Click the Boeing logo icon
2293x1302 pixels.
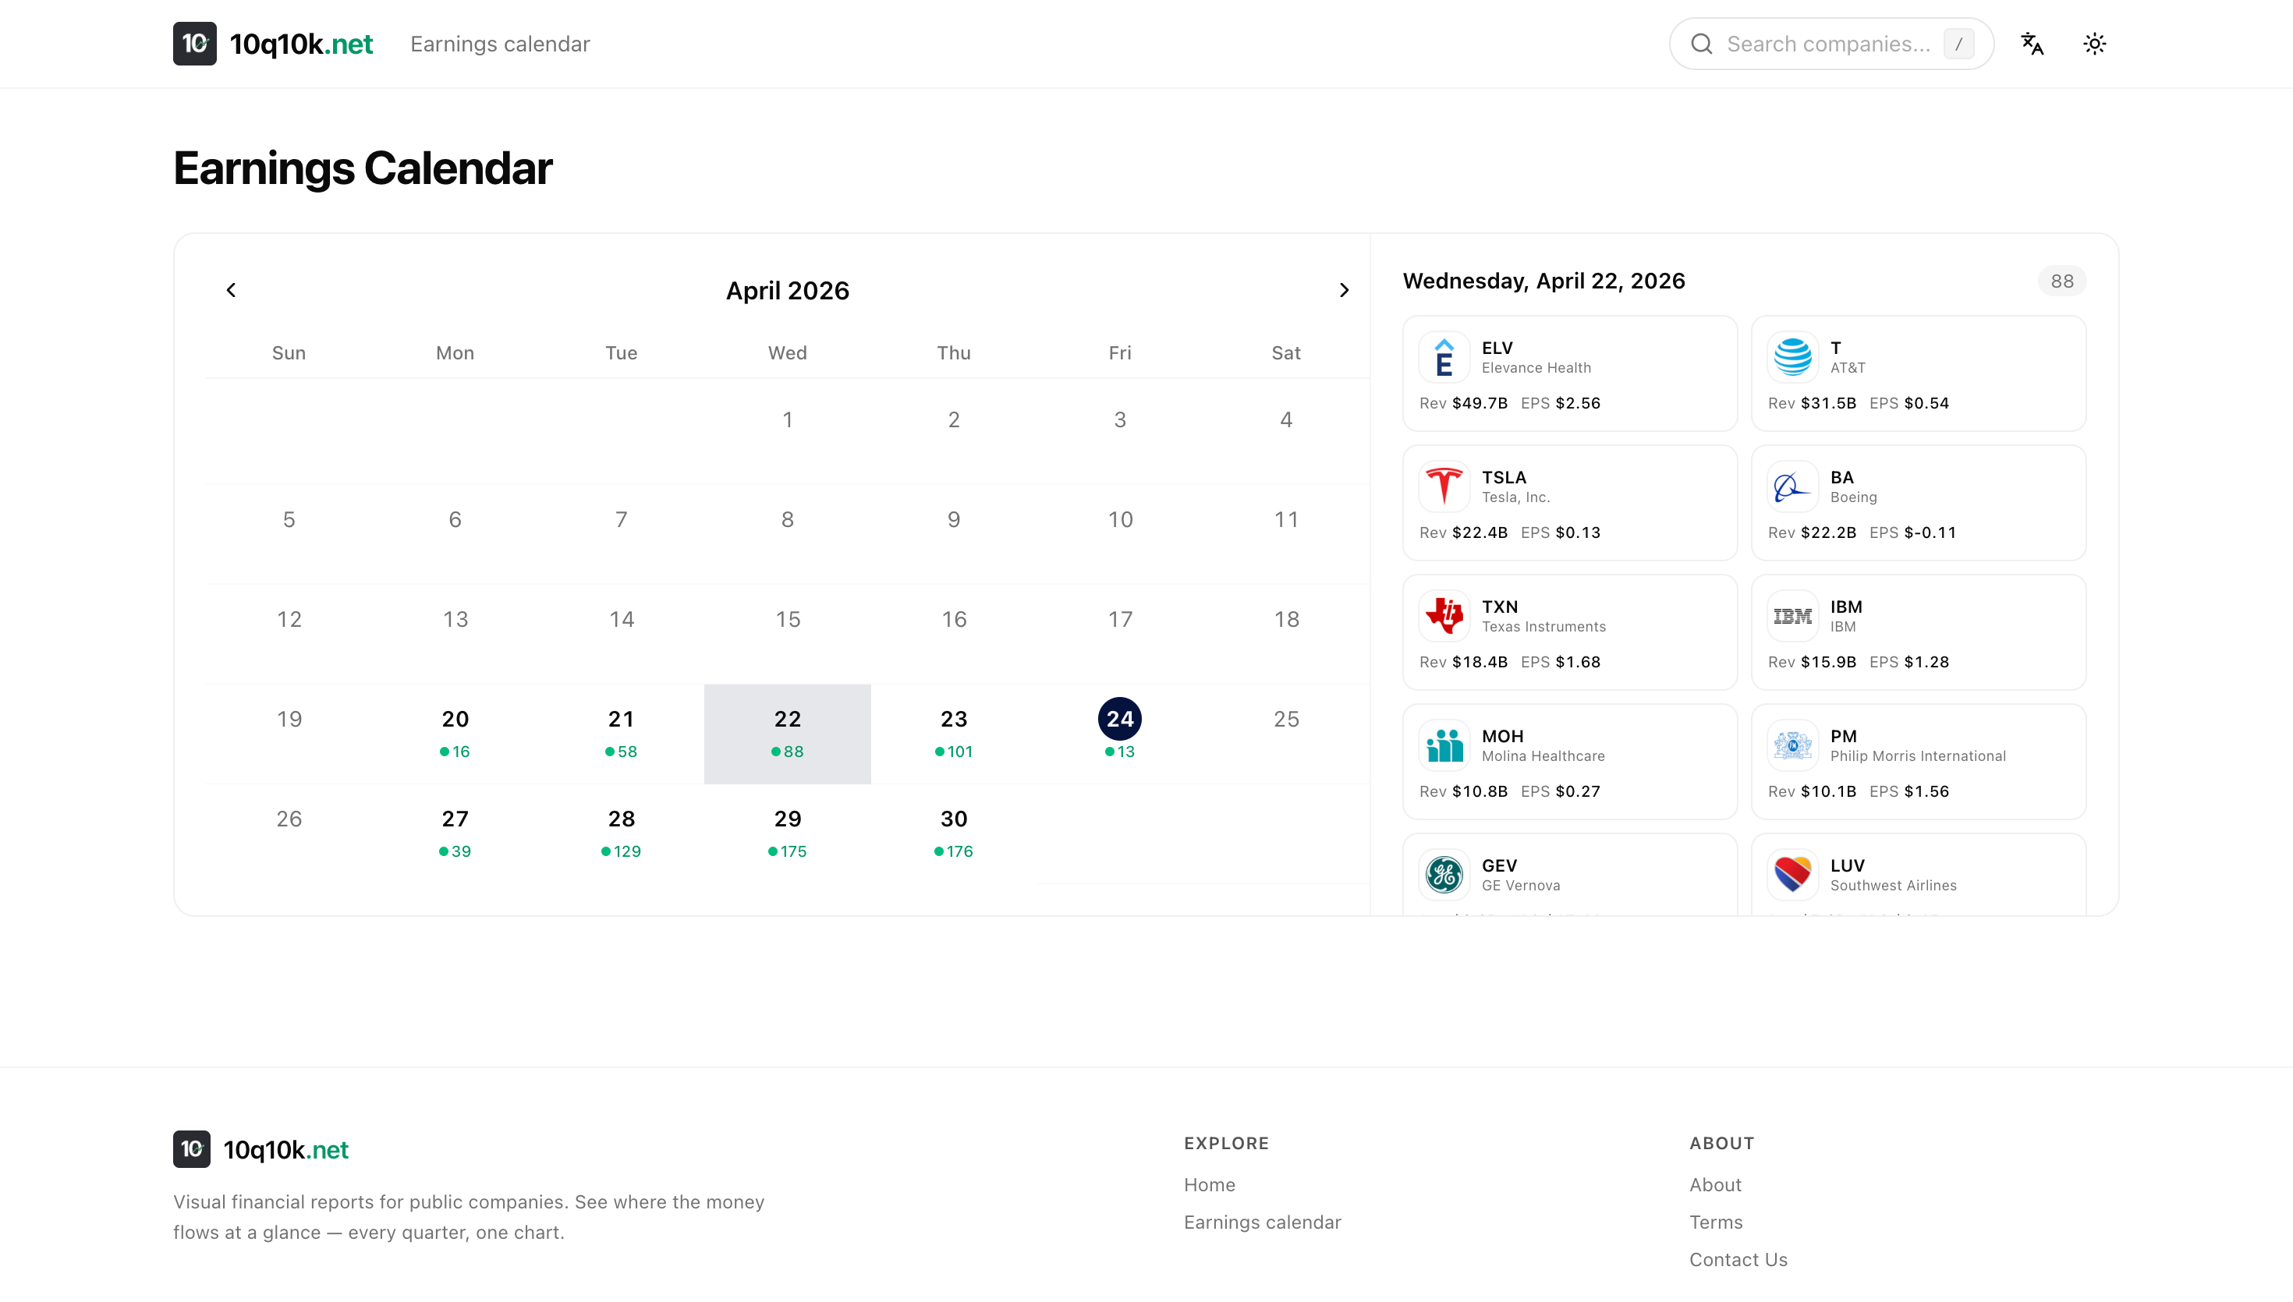(1792, 486)
